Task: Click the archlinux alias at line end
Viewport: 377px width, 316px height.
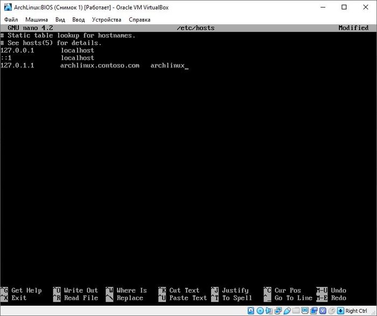Action: point(167,65)
